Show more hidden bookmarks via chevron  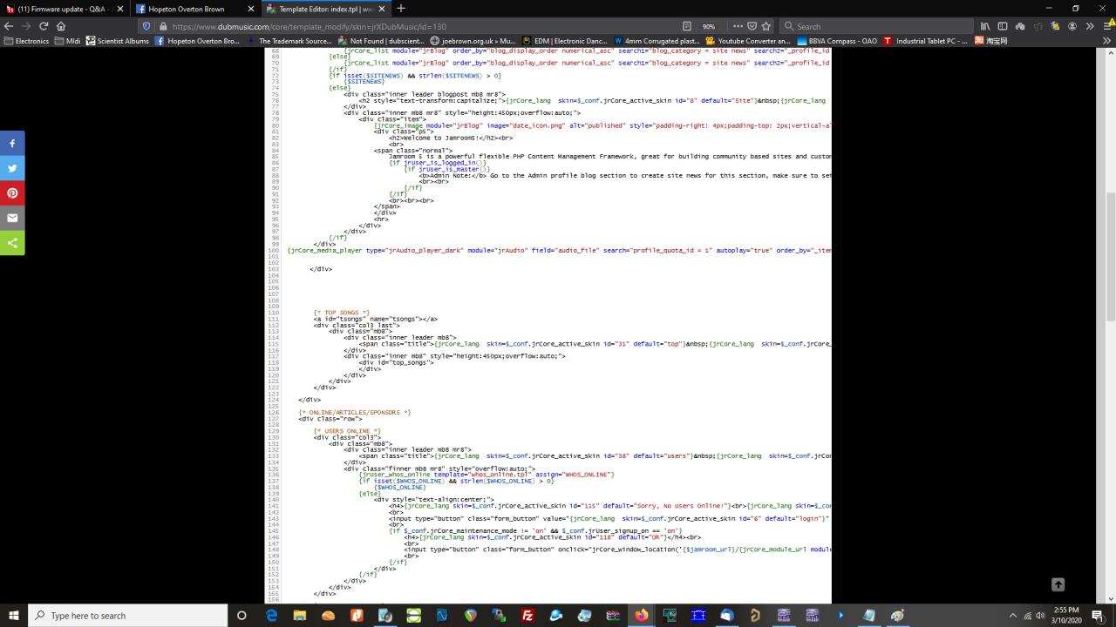click(1106, 41)
